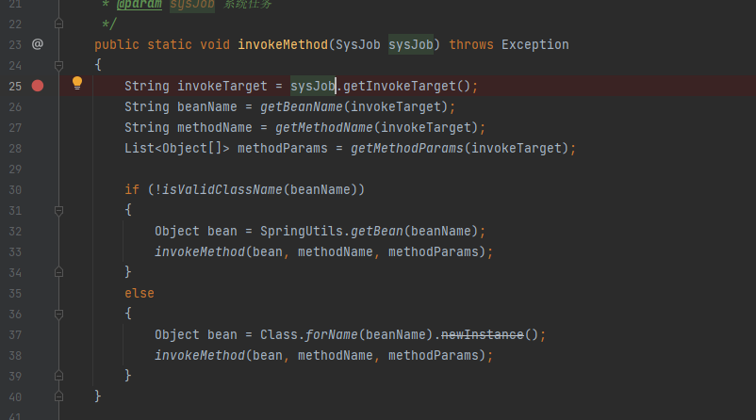
Task: Click the isValidClassName method call
Action: (x=222, y=190)
